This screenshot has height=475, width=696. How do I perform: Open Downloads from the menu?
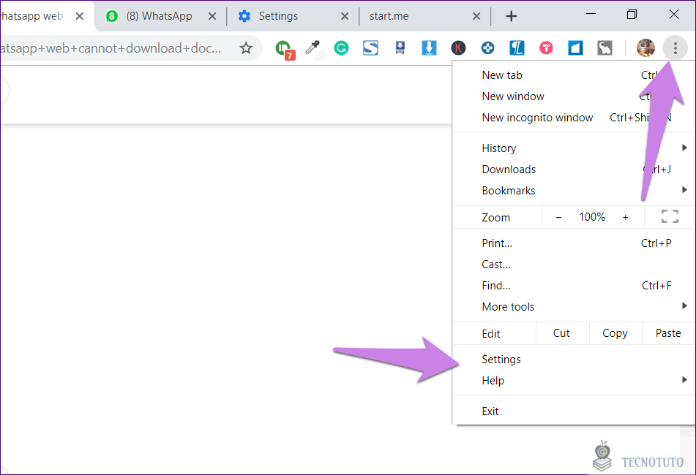pos(575,170)
